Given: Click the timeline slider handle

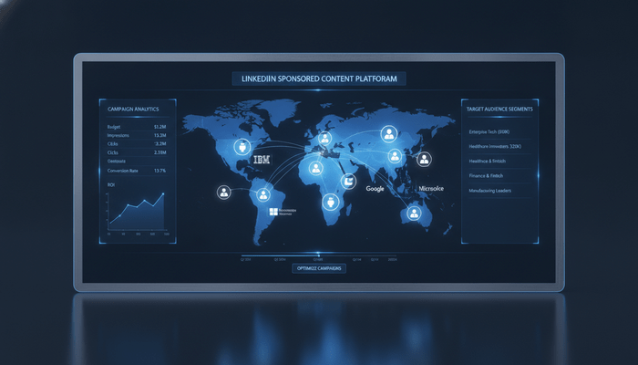Looking at the screenshot, I should coord(319,255).
